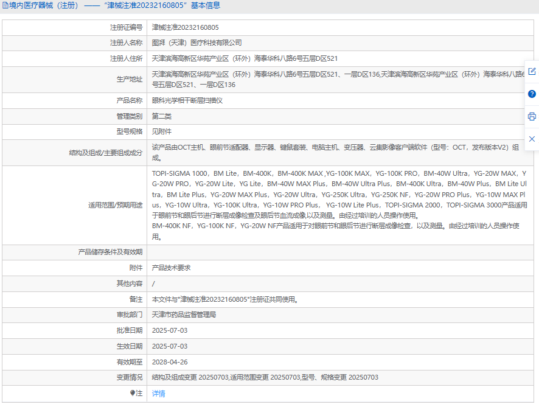Image resolution: width=539 pixels, height=407 pixels.
Task: Click the 审批部门 row label
Action: 129,315
